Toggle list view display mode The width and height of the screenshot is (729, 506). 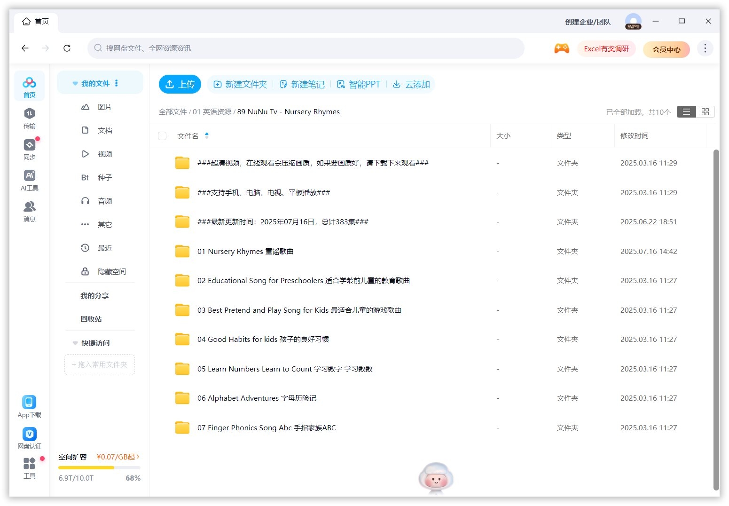pos(686,111)
